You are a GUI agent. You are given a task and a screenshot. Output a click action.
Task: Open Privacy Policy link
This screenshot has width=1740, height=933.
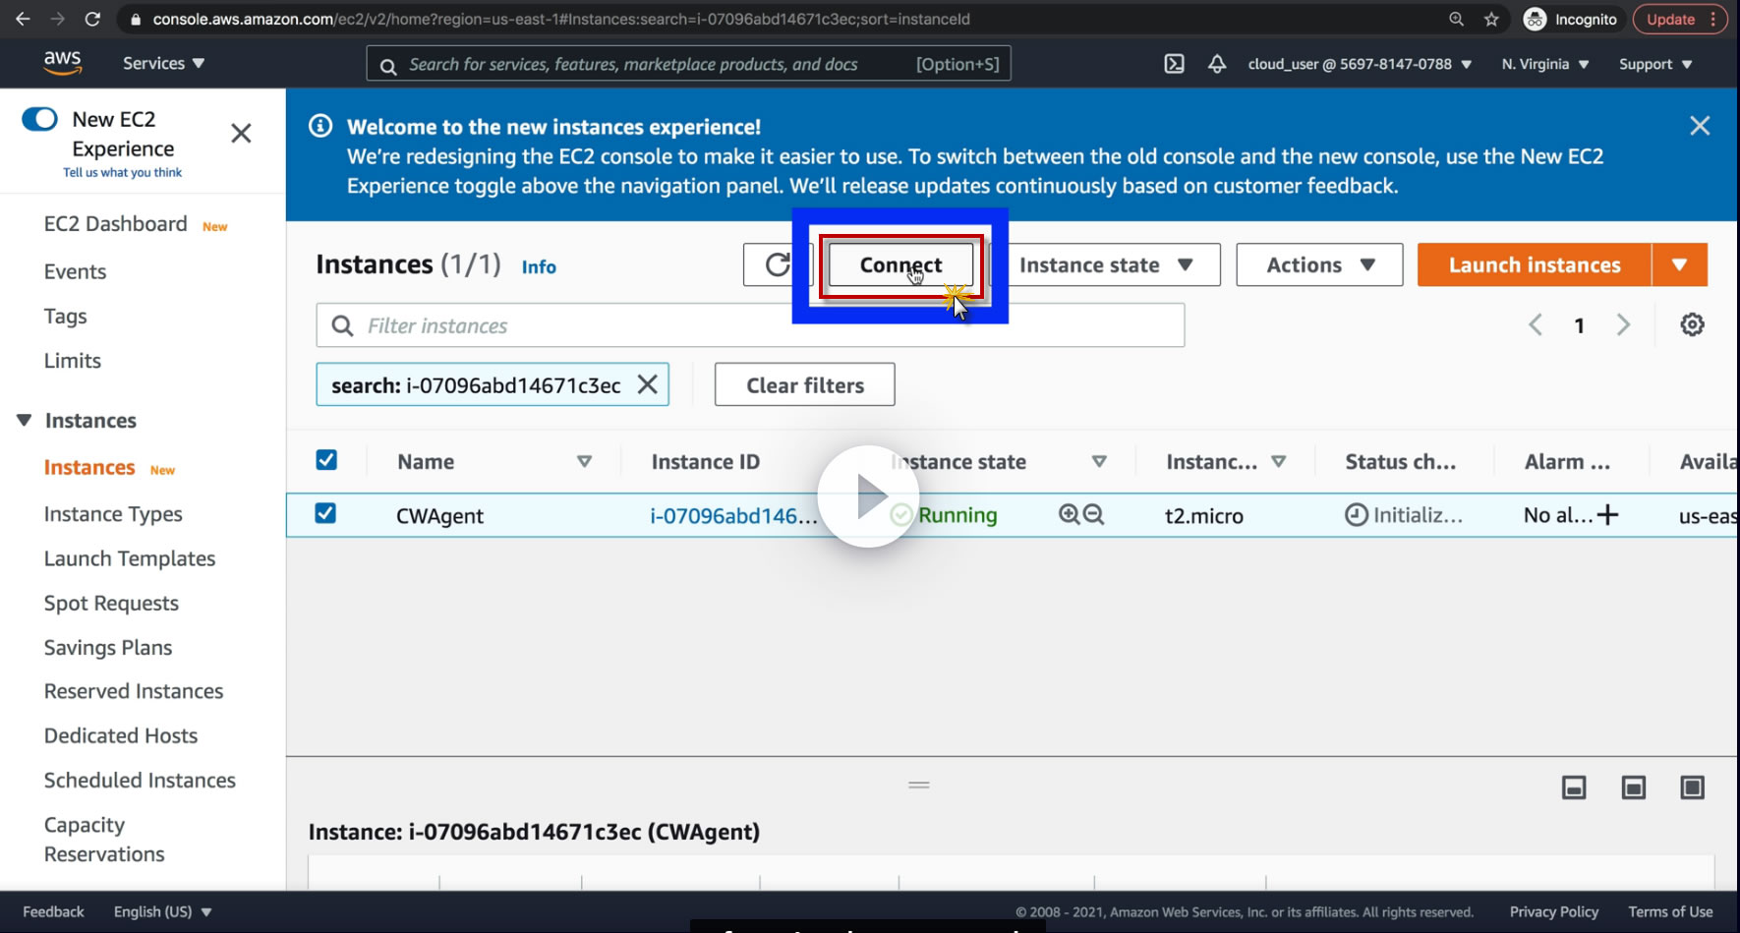(1554, 911)
